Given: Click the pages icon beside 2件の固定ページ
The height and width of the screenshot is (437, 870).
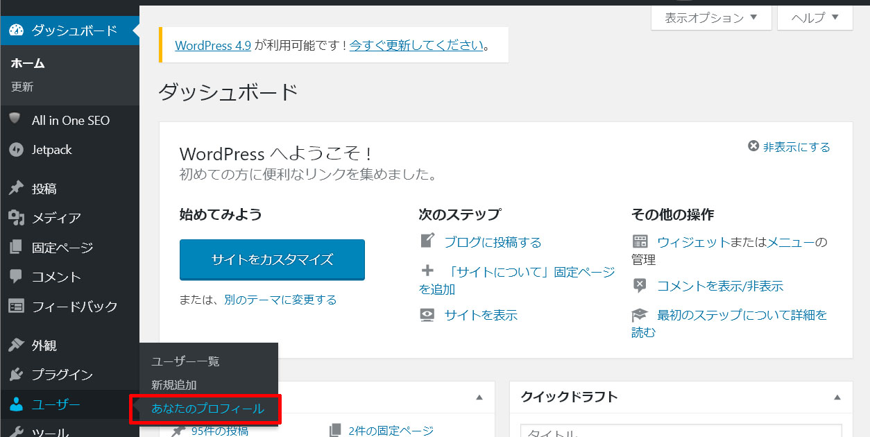Looking at the screenshot, I should tap(336, 430).
